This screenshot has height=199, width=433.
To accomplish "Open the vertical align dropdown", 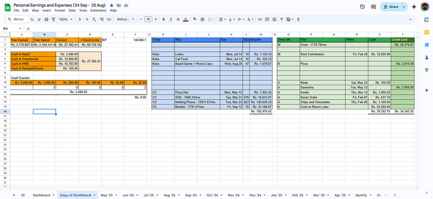I will coord(232,19).
